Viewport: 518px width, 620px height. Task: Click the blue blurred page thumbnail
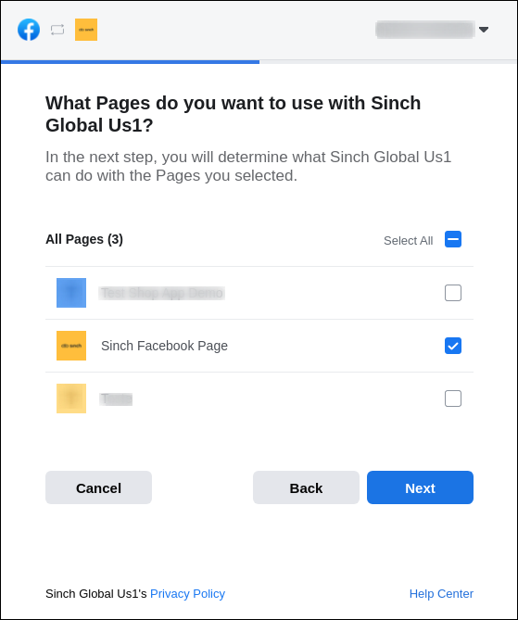click(x=71, y=293)
